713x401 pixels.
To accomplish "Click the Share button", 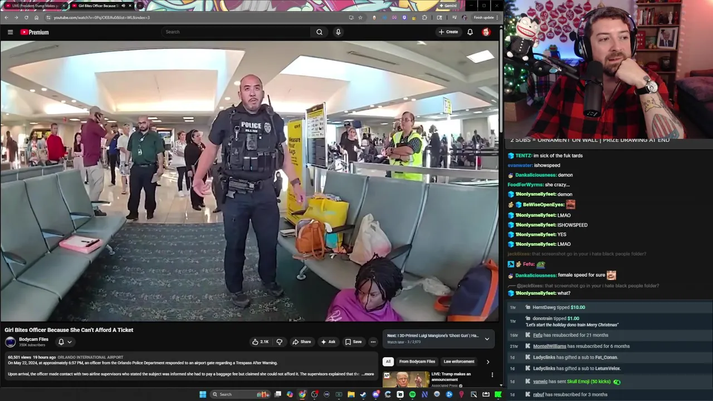I will click(x=301, y=342).
